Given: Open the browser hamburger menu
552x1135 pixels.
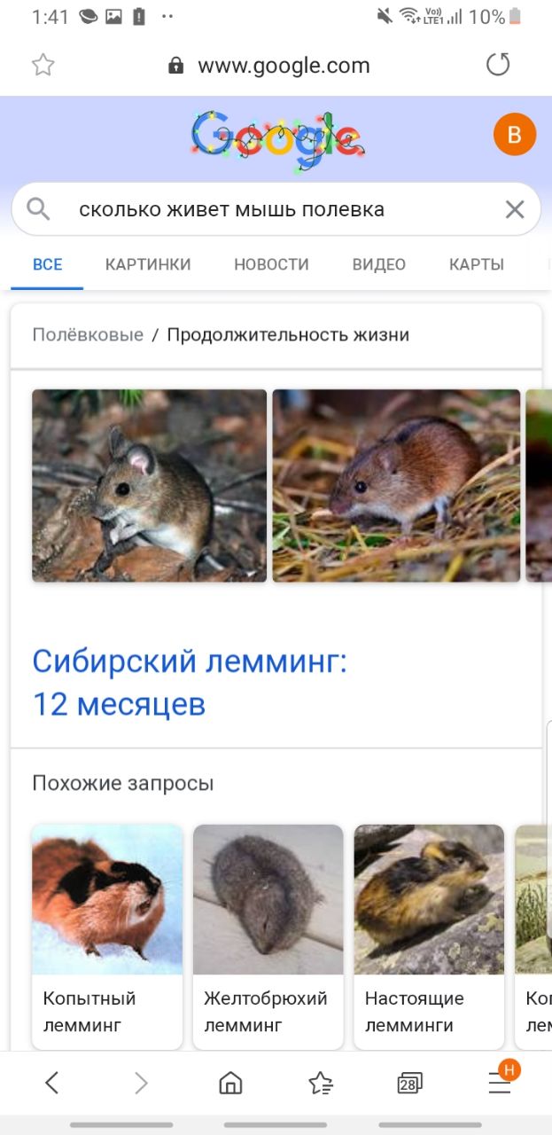Looking at the screenshot, I should click(x=500, y=1082).
